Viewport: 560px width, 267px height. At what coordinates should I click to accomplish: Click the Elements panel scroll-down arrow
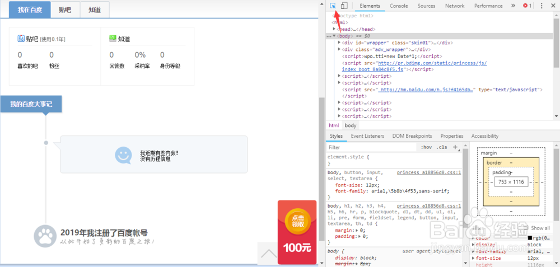tap(557, 116)
